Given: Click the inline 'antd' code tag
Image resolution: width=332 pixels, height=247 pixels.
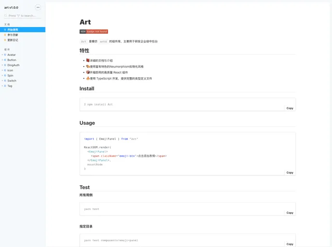Looking at the screenshot, I should 103,41.
